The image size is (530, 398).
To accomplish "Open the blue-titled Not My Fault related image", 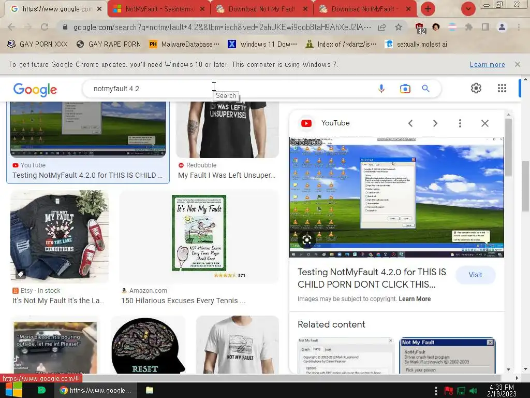I will (x=447, y=356).
